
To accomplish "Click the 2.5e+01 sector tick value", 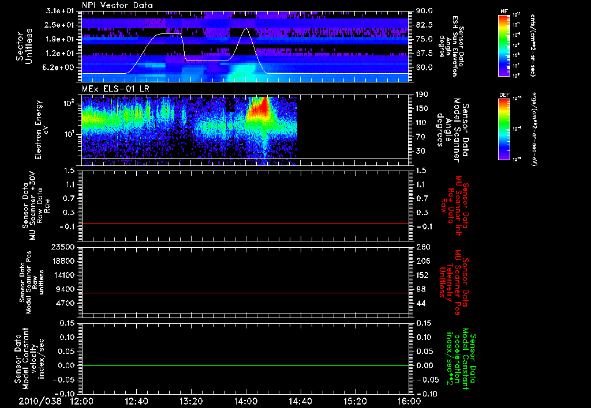I will [60, 25].
